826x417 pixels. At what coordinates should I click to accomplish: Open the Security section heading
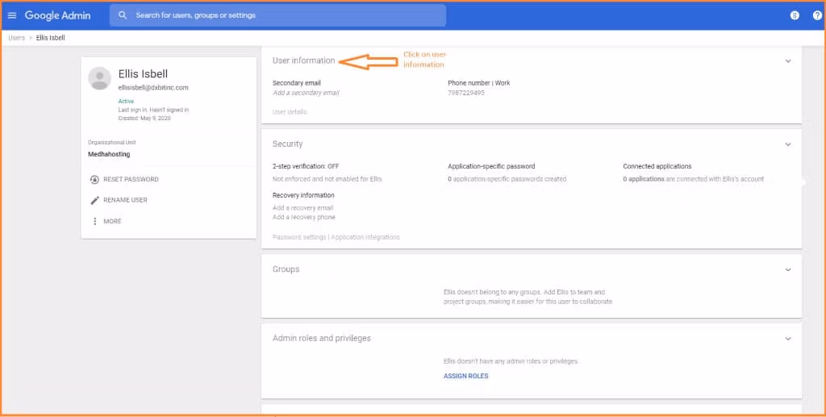(288, 144)
